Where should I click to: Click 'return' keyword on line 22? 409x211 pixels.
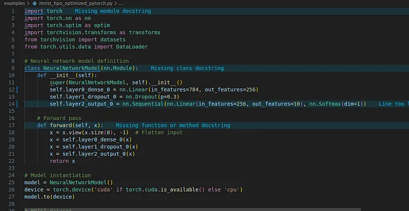pos(59,161)
